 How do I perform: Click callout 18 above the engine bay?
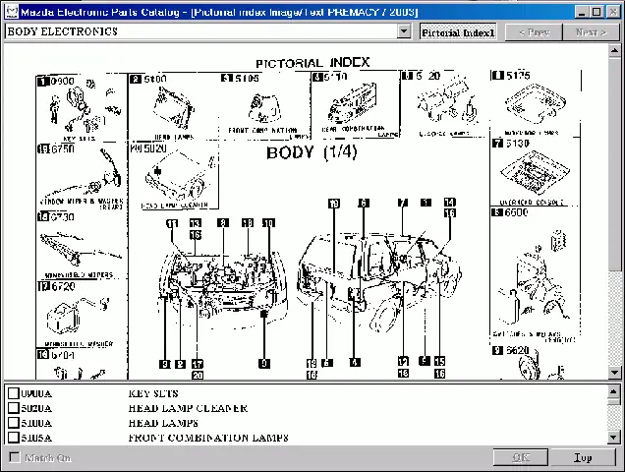point(248,222)
